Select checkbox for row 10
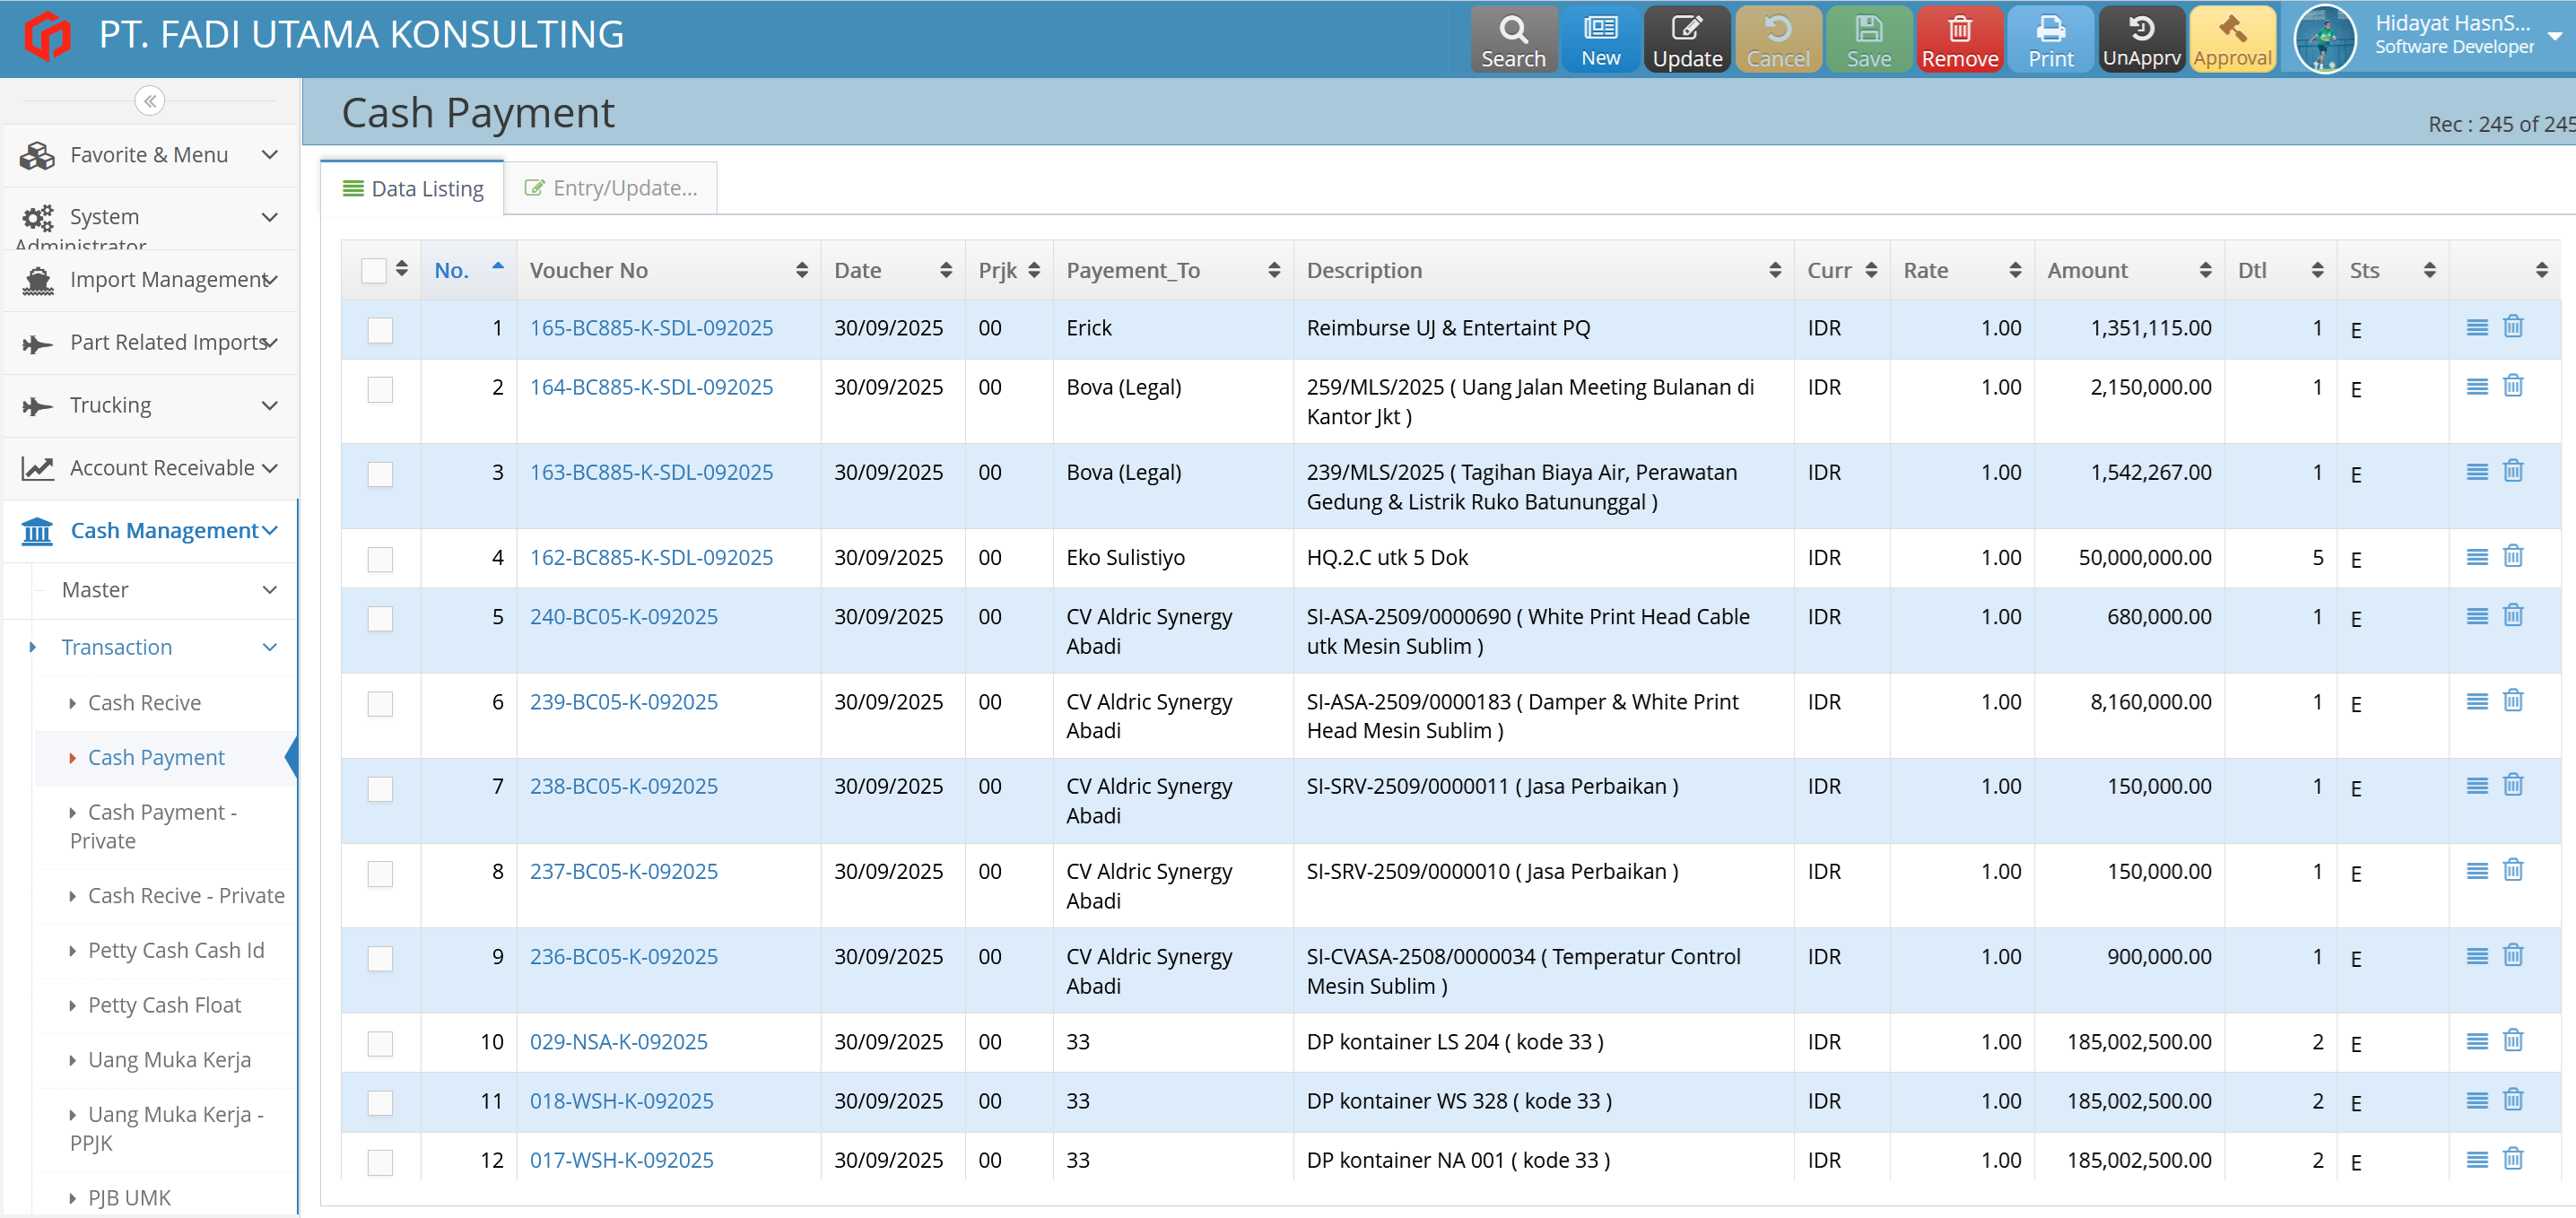Screen dimensions: 2576x1218 tap(380, 1043)
